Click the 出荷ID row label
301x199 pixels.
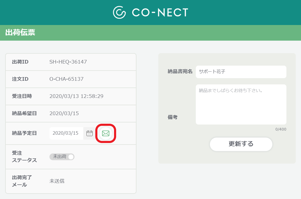[20, 62]
